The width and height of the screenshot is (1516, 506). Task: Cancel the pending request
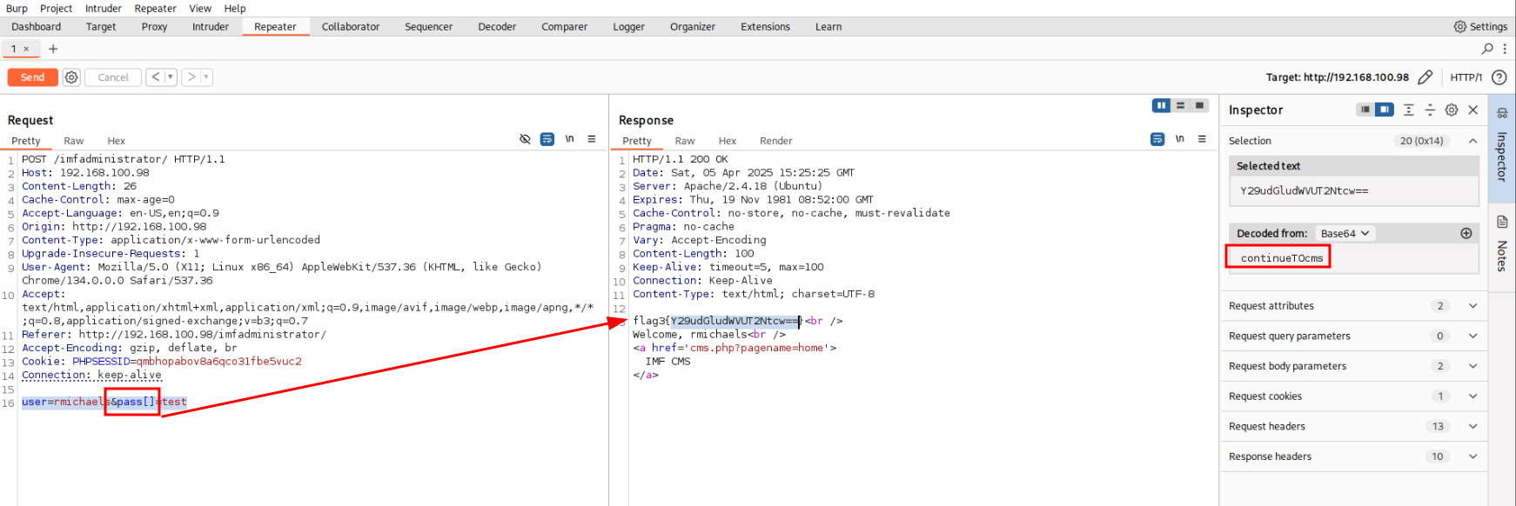(x=113, y=77)
